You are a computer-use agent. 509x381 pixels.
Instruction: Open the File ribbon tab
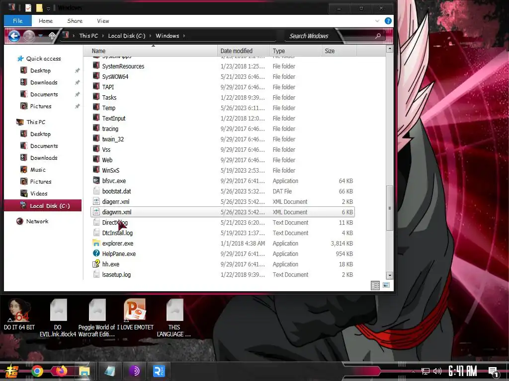pyautogui.click(x=17, y=21)
